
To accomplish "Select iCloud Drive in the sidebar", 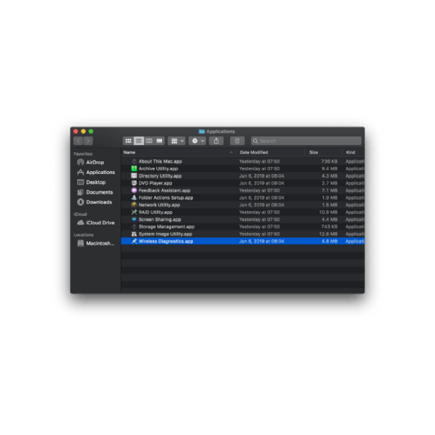I will (x=100, y=222).
